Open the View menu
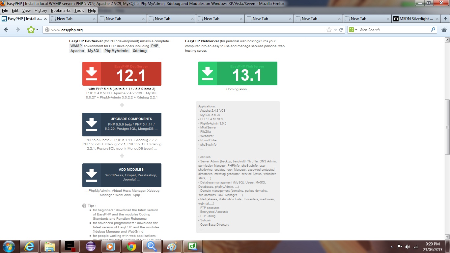The image size is (450, 253). click(x=26, y=11)
